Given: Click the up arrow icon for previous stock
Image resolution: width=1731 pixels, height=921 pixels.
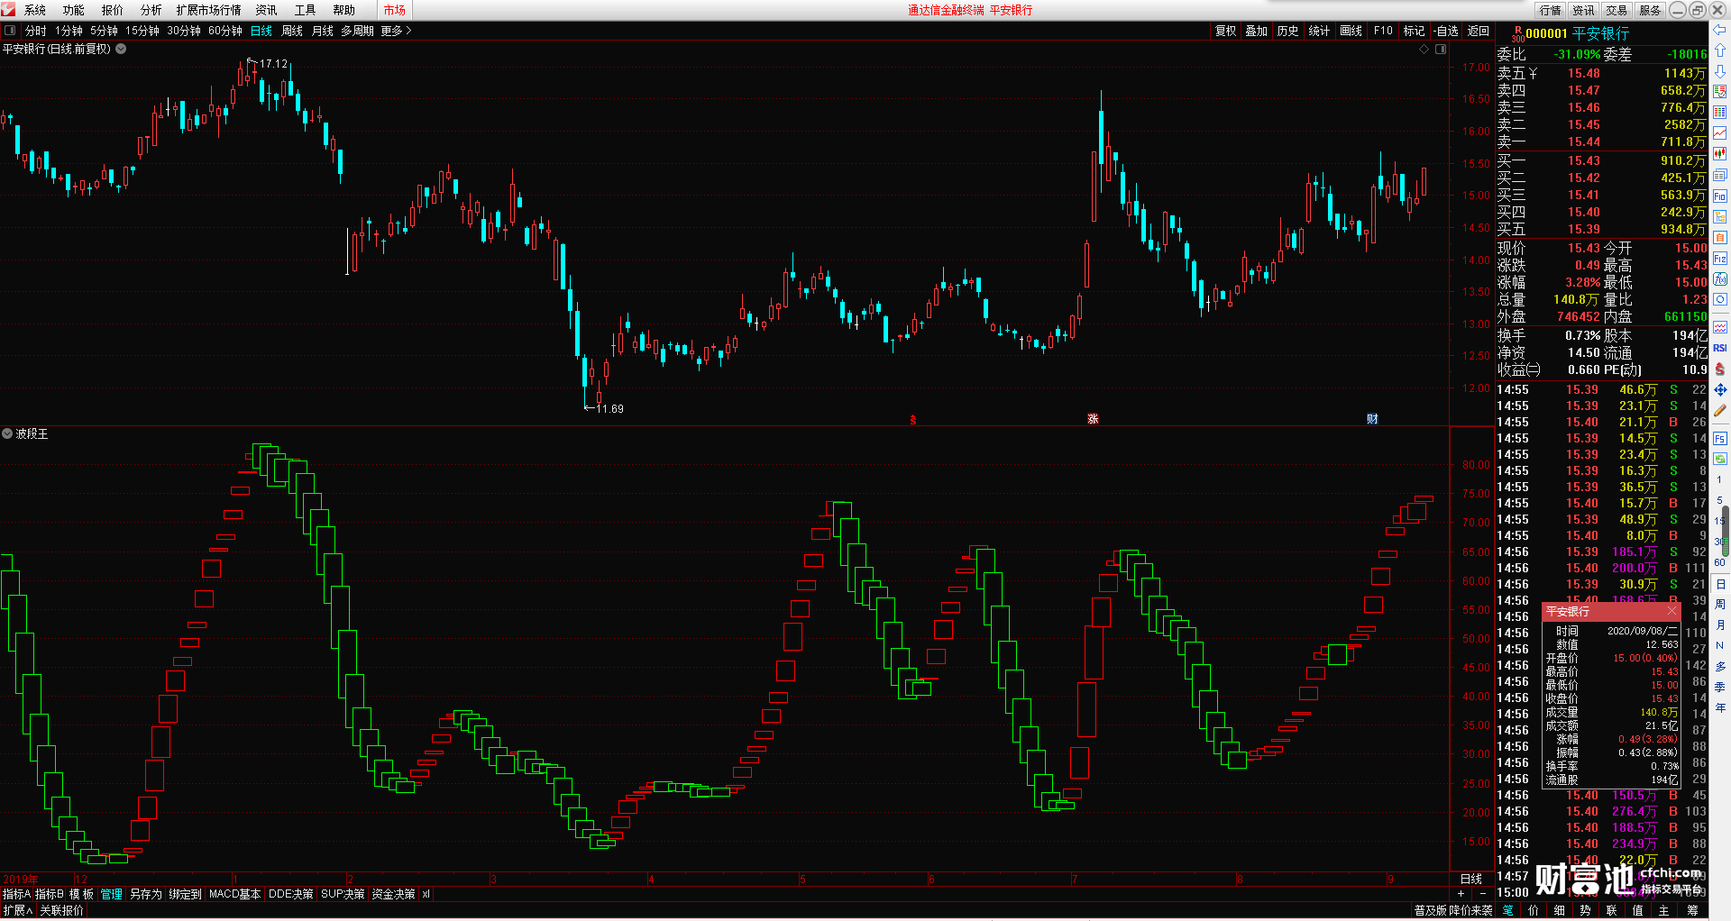Looking at the screenshot, I should point(1719,50).
